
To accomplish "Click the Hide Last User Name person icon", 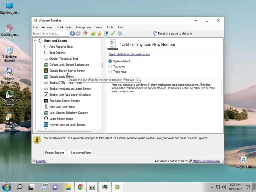I will coord(46,106).
